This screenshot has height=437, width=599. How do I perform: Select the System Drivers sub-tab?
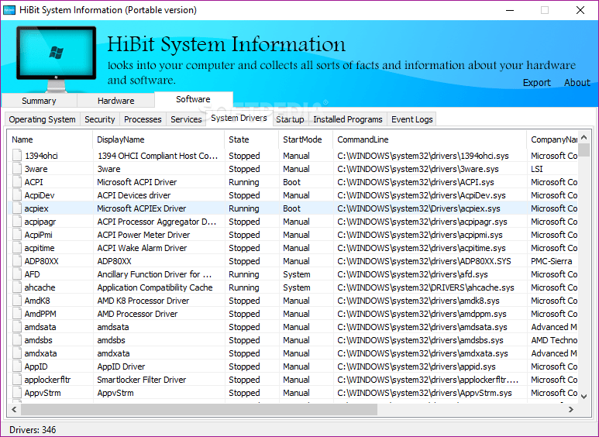point(239,119)
